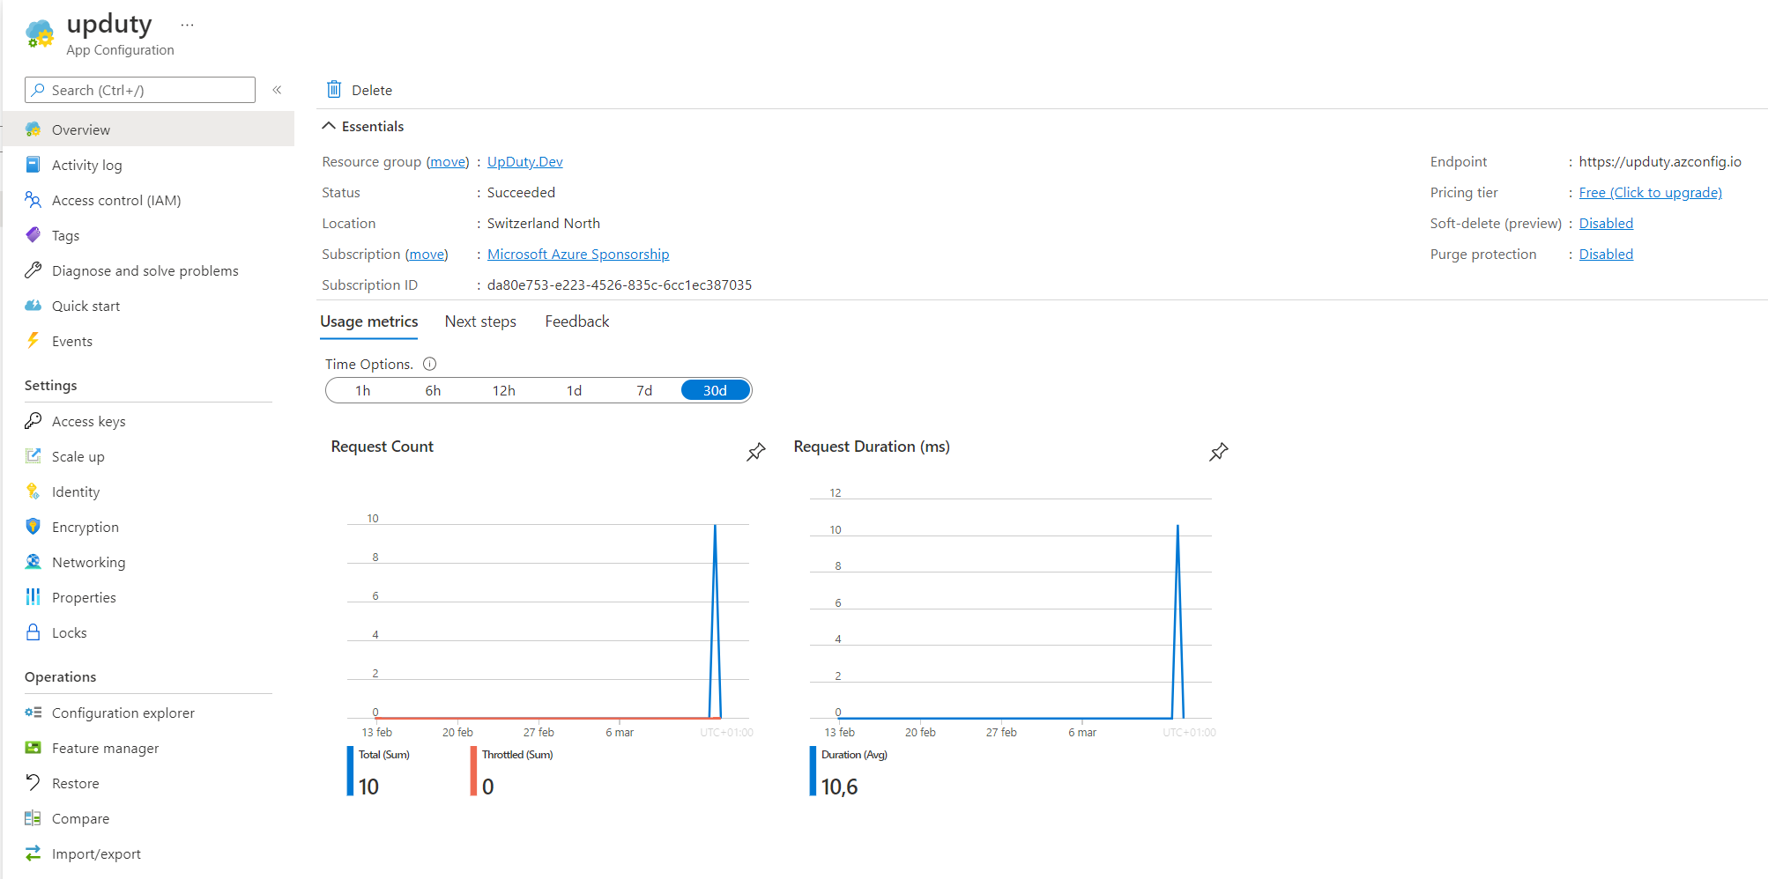The image size is (1768, 879).
Task: Open the Feedback tab
Action: pos(576,321)
